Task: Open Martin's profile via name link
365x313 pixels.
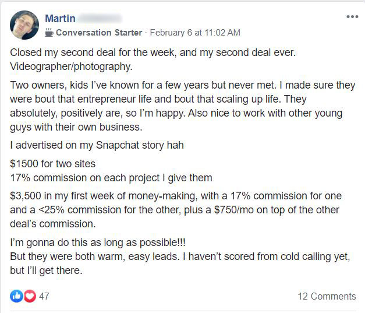Action: pyautogui.click(x=60, y=19)
